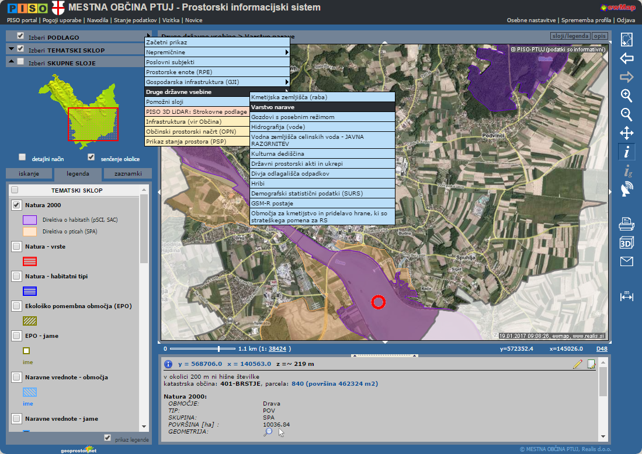Select the distance measurement tool
This screenshot has width=642, height=454.
pyautogui.click(x=626, y=296)
